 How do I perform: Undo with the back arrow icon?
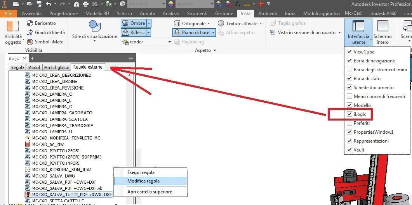(49, 4)
